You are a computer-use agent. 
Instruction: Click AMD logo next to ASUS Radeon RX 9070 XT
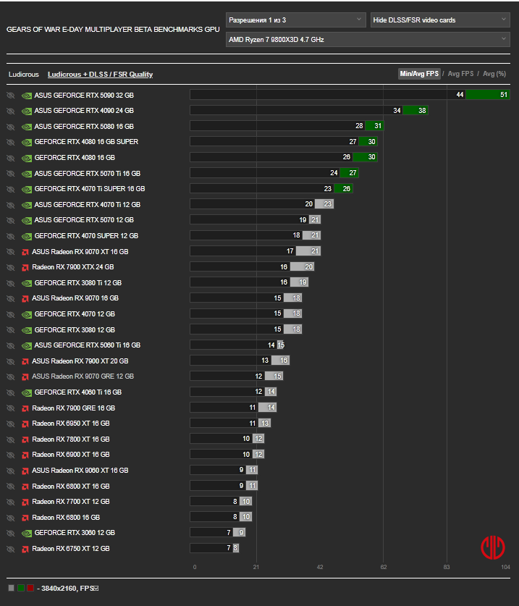point(25,252)
